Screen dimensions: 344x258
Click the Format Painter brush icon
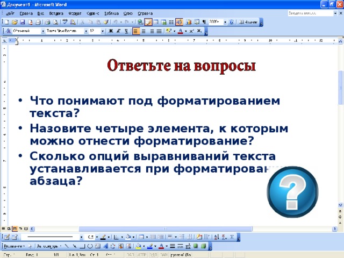point(106,22)
